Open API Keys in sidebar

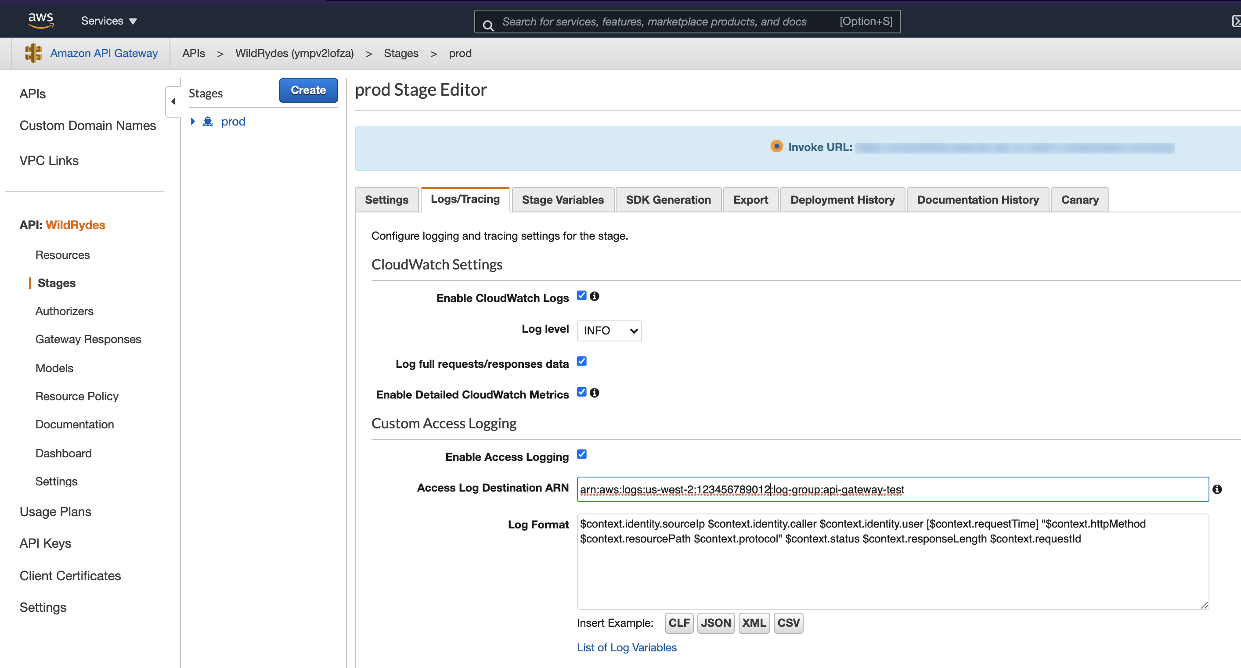[x=45, y=543]
